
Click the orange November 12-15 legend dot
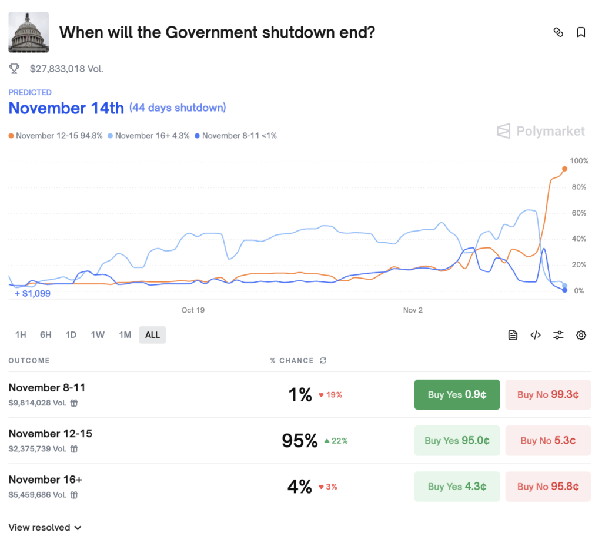click(x=11, y=136)
